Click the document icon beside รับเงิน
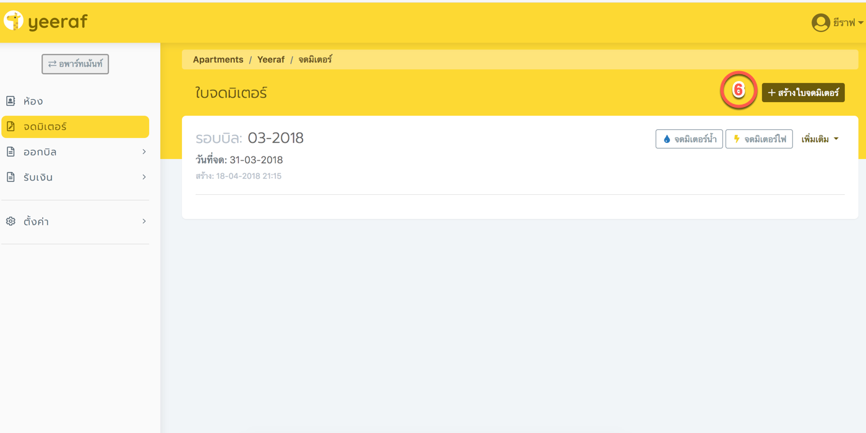The width and height of the screenshot is (866, 433). click(x=11, y=177)
